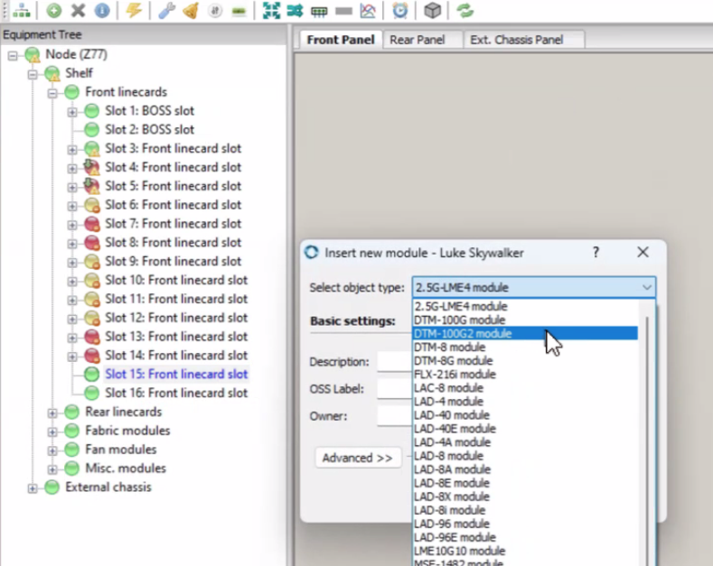Expand Slot 3: Front linecard slot
Image resolution: width=713 pixels, height=566 pixels.
[x=72, y=150]
